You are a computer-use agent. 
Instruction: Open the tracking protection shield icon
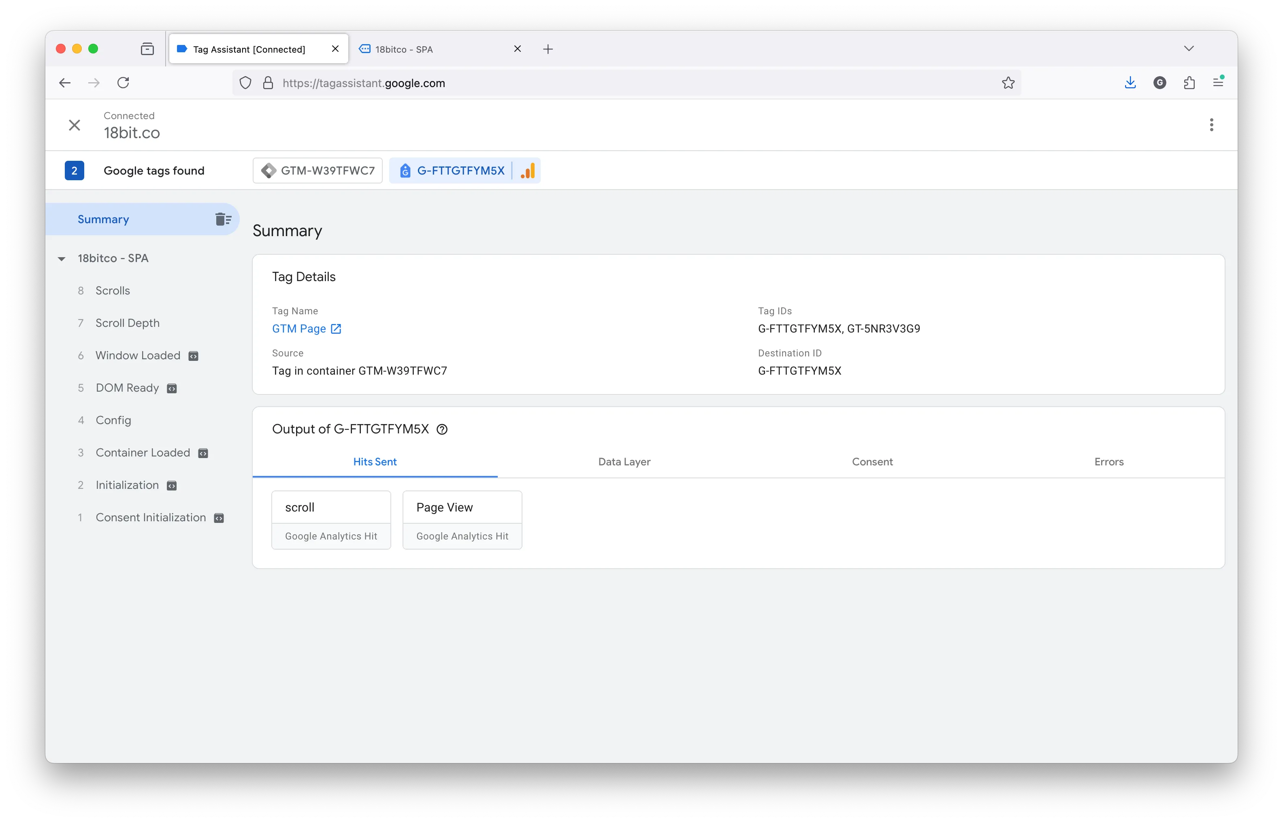pyautogui.click(x=245, y=83)
